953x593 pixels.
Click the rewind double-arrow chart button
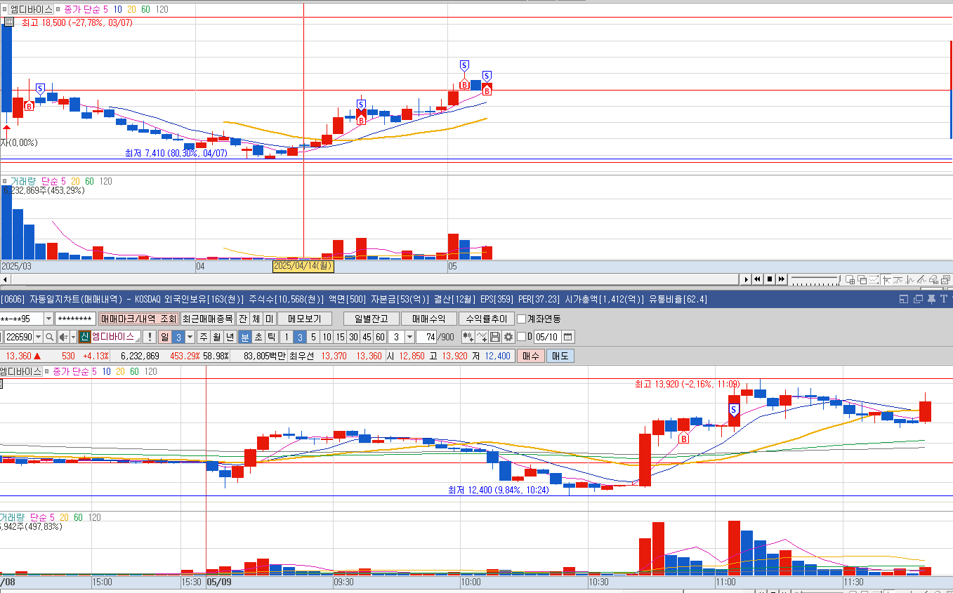pyautogui.click(x=757, y=279)
